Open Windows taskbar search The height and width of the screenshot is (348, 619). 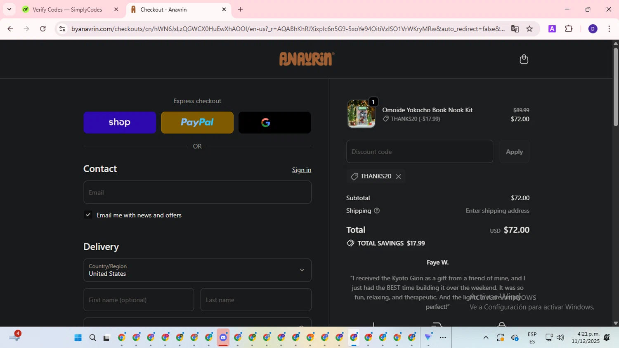pos(92,338)
